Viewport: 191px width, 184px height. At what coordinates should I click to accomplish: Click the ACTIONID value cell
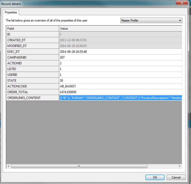point(120,63)
